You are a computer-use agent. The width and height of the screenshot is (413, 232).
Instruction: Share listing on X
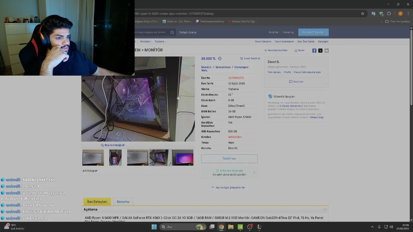(320, 51)
